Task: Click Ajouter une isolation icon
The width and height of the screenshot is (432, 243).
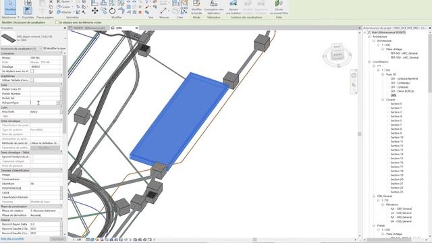Action: [x=234, y=7]
